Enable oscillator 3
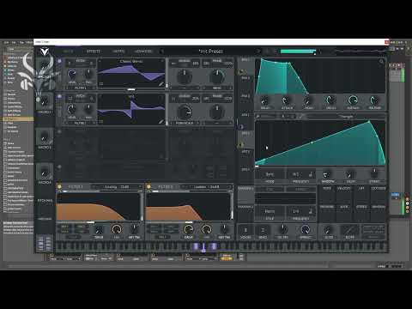Screen dimensions: 412x309 [59, 132]
